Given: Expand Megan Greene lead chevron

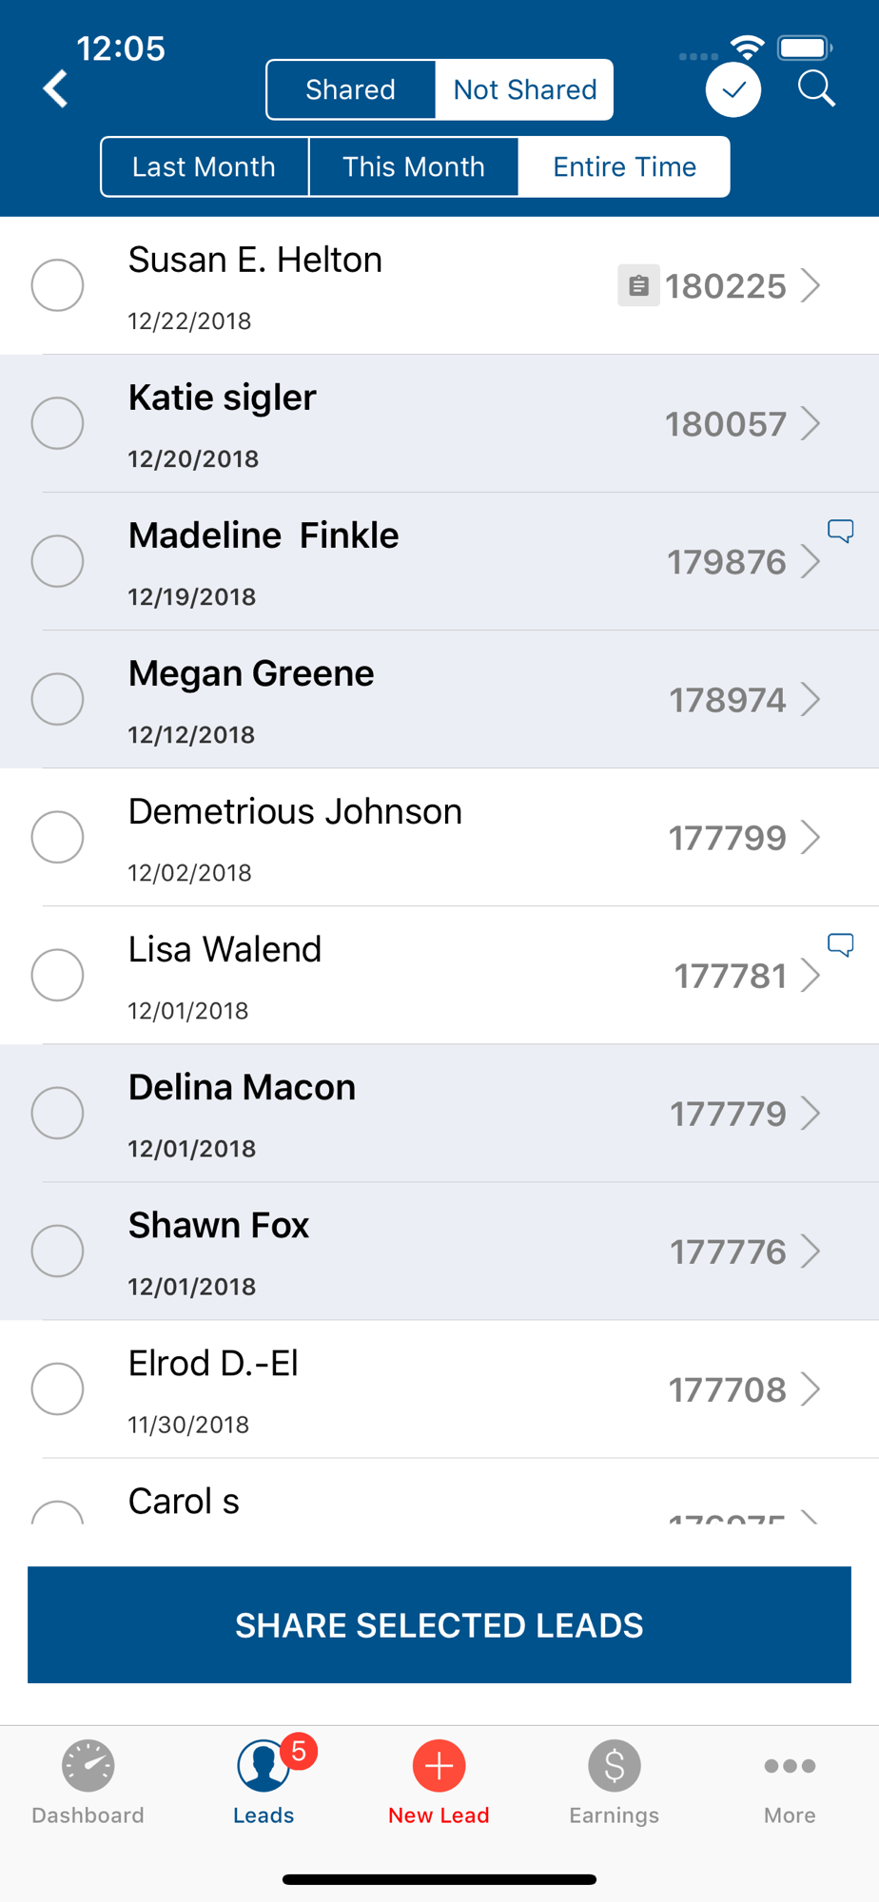Looking at the screenshot, I should (811, 699).
